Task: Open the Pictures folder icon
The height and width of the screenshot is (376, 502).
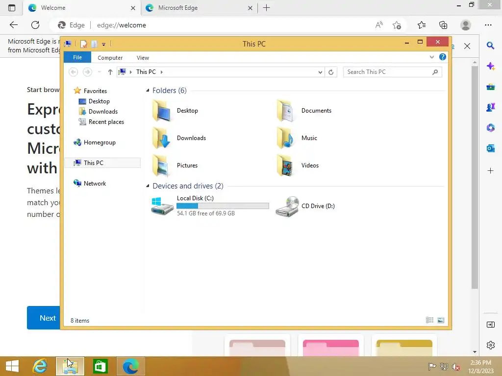Action: (161, 165)
